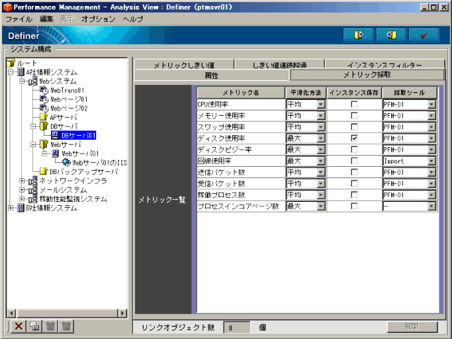
Task: Check instance save for 稼働プロセス数
Action: tap(354, 195)
